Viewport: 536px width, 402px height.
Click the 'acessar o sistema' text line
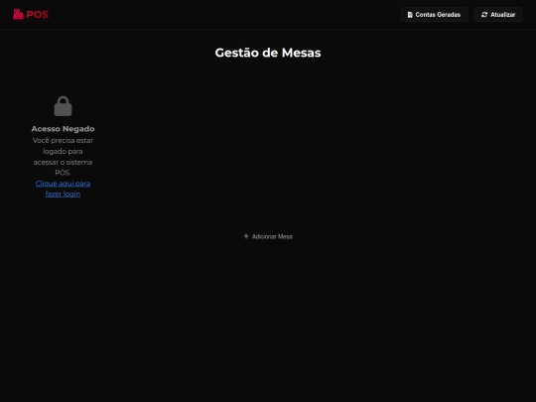[63, 162]
